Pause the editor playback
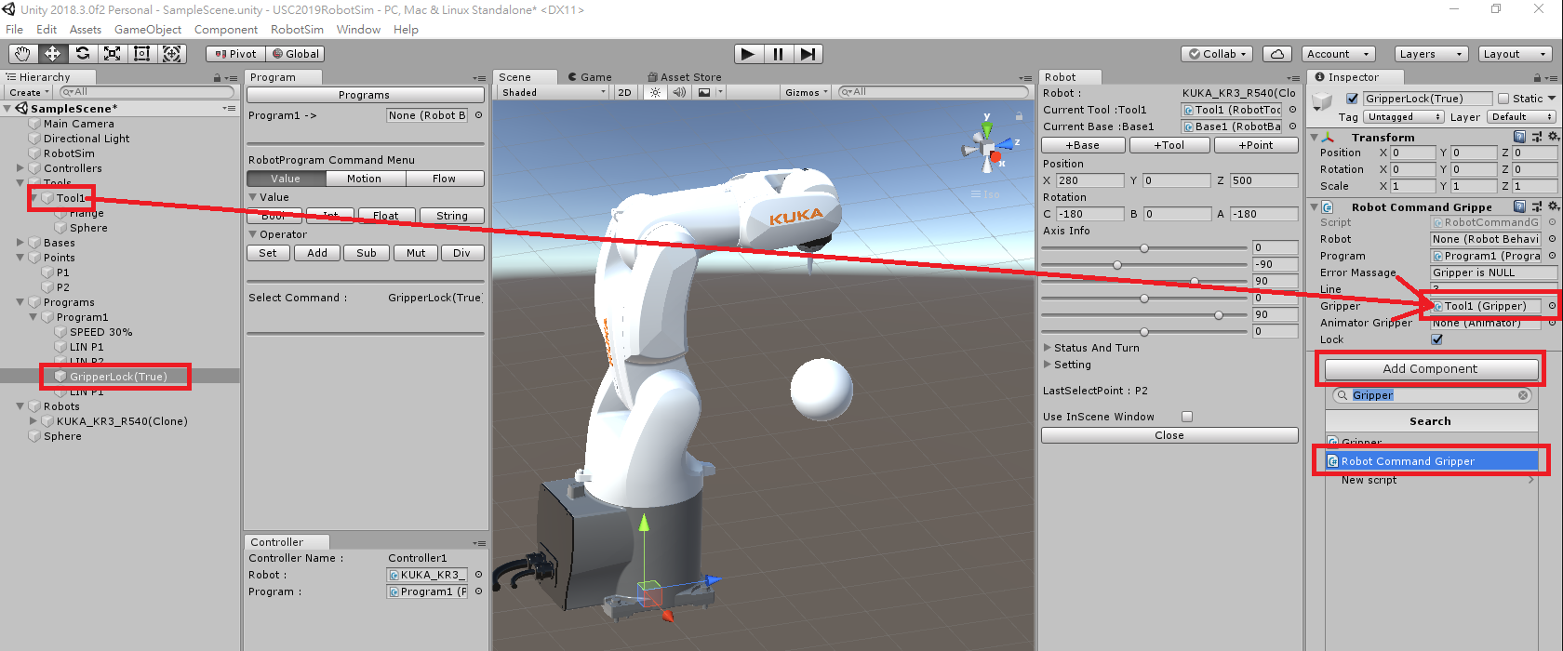Image resolution: width=1563 pixels, height=651 pixels. click(x=778, y=54)
